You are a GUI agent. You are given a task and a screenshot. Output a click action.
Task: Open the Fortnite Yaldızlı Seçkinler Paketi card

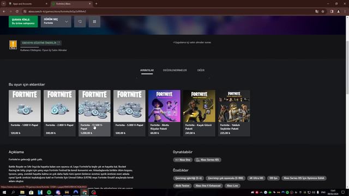pos(234,113)
